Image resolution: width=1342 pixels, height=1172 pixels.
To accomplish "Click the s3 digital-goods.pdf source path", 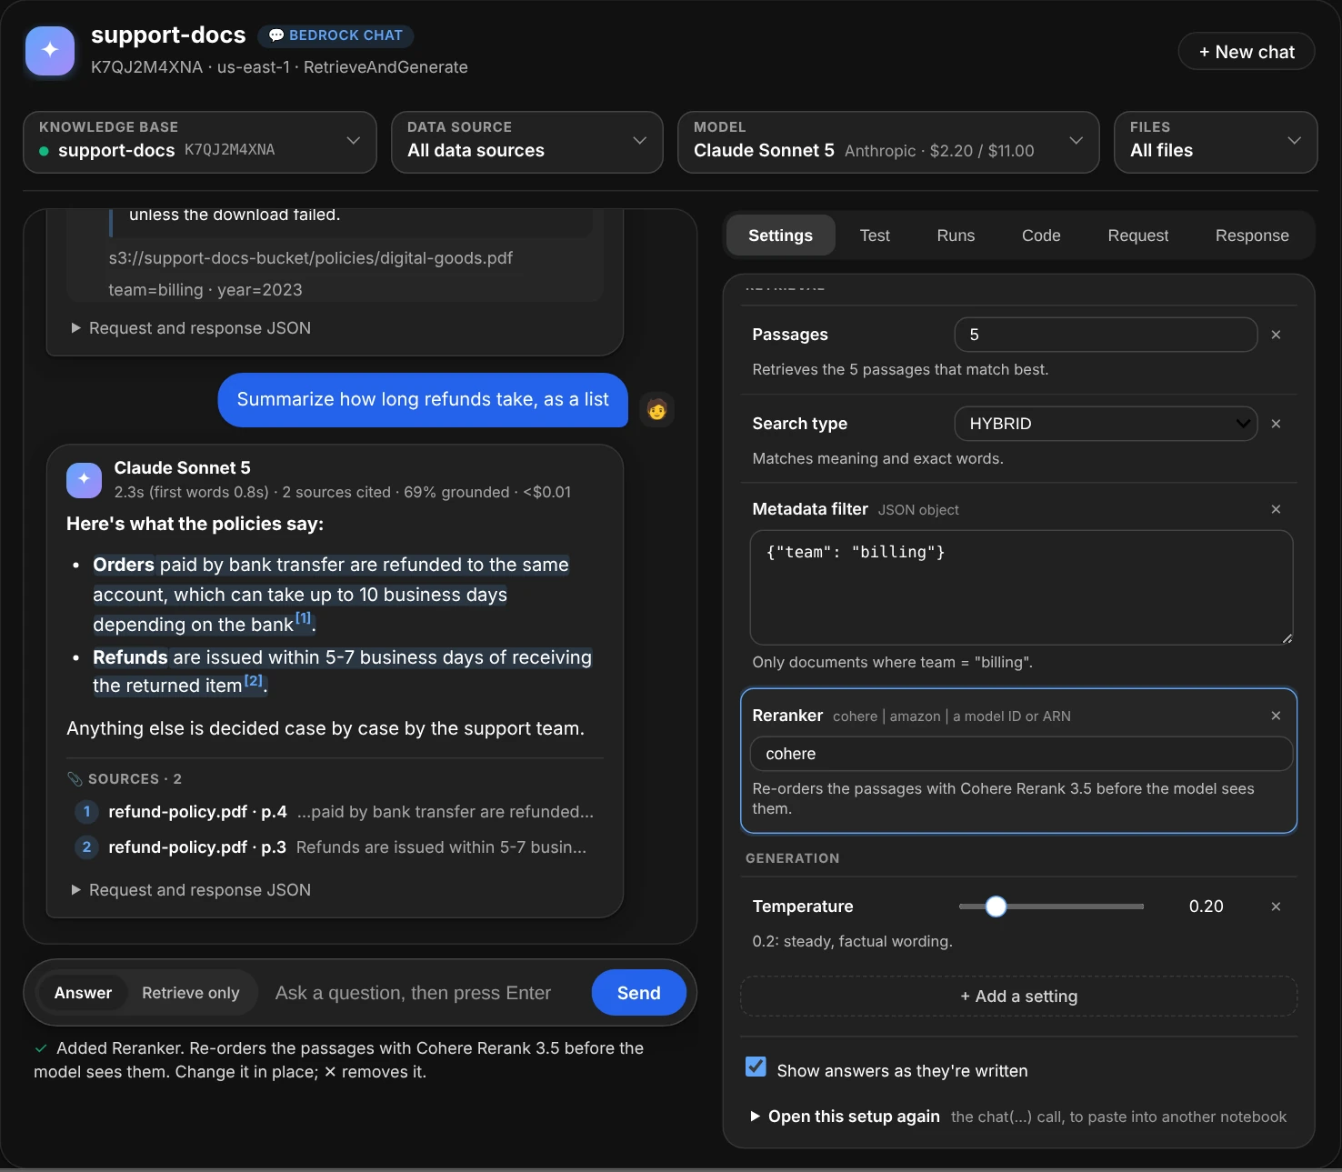I will (x=311, y=258).
